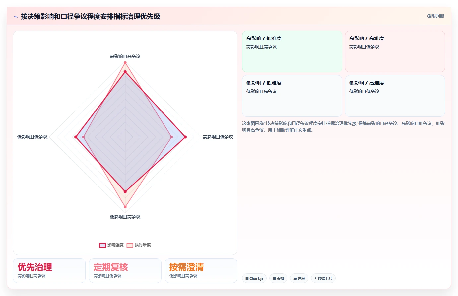Click the 执行难度 legend label
Viewport: 458px width, 296px height.
143,245
